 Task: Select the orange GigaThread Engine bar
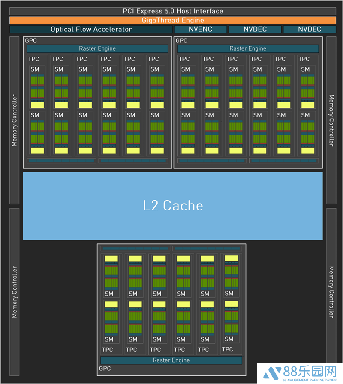(x=172, y=20)
